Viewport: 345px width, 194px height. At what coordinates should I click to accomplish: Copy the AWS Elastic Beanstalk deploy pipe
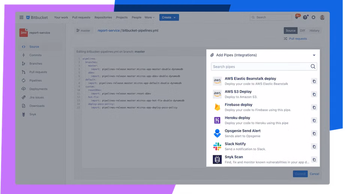(x=314, y=81)
